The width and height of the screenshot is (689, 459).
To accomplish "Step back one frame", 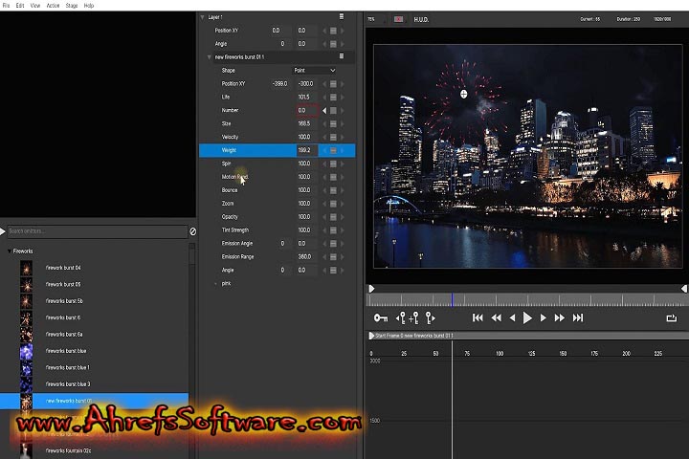I will click(x=512, y=317).
